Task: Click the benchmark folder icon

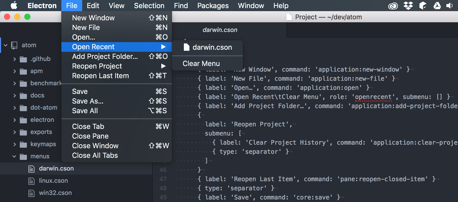Action: (23, 83)
